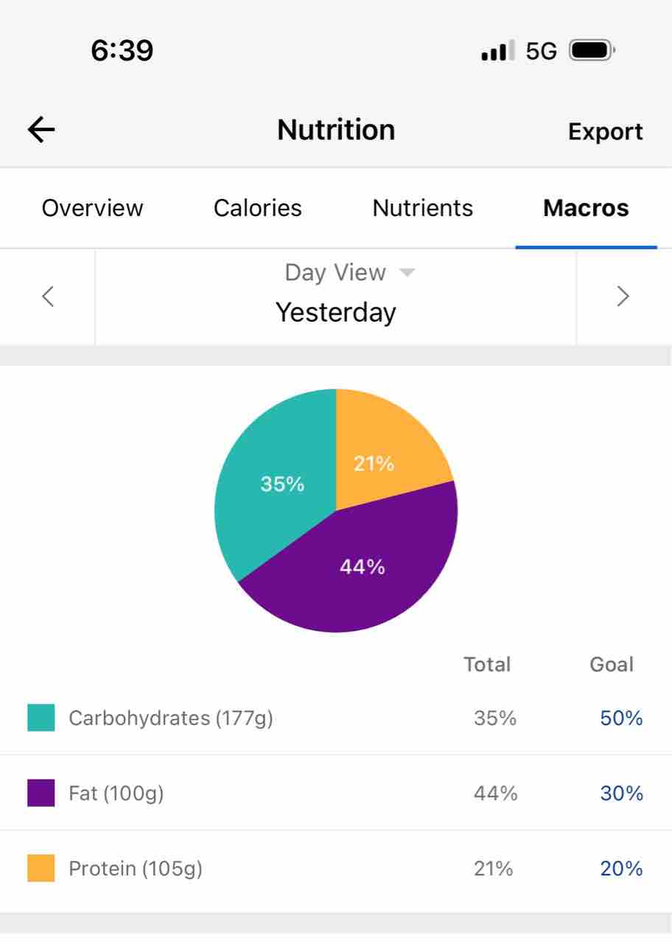Tap the battery status icon
The width and height of the screenshot is (672, 944).
point(592,51)
